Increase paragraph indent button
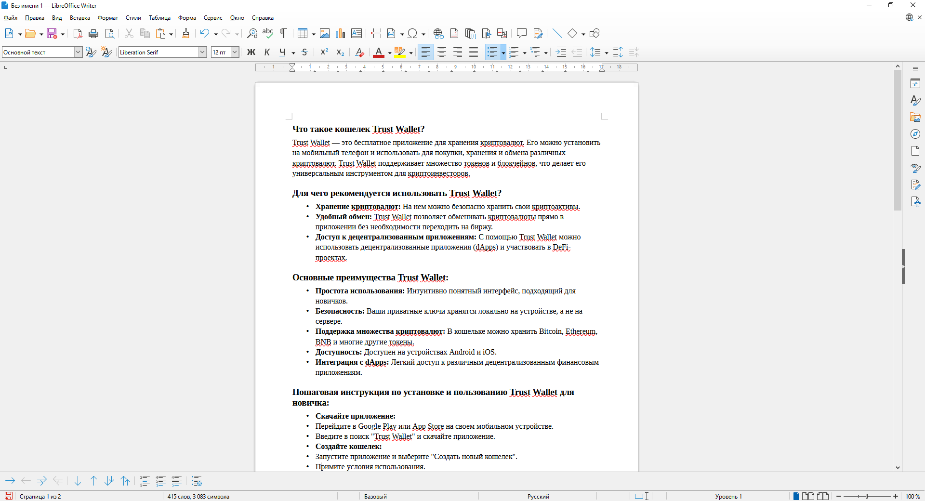This screenshot has height=501, width=925. [561, 52]
